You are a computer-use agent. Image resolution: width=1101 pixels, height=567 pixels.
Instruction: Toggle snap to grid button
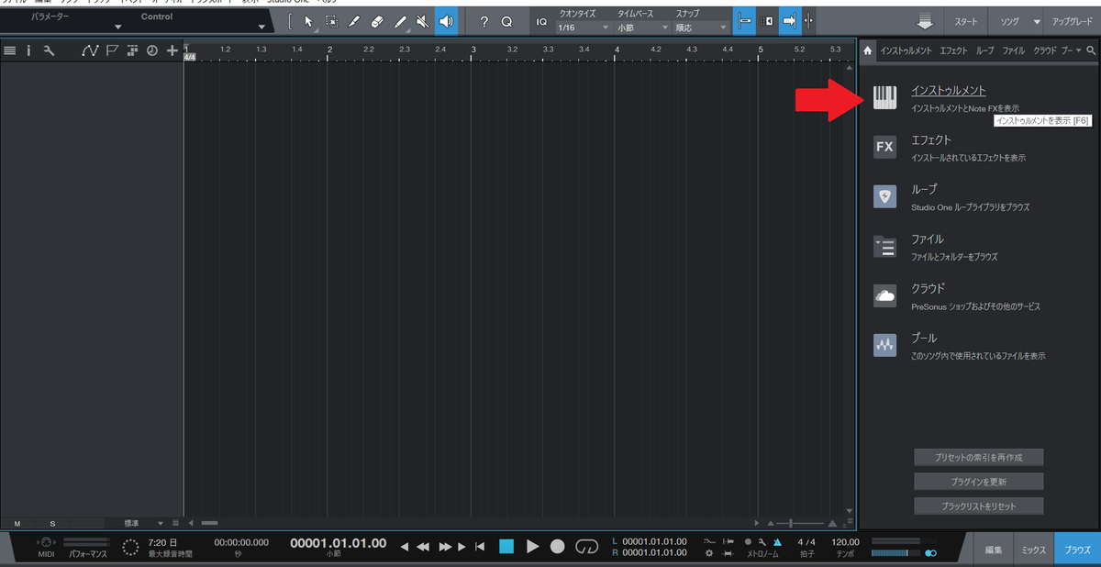745,21
